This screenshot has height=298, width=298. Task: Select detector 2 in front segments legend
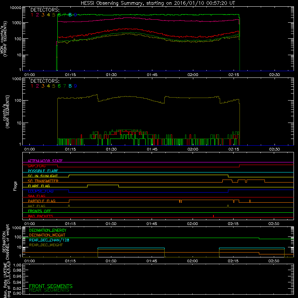point(38,15)
